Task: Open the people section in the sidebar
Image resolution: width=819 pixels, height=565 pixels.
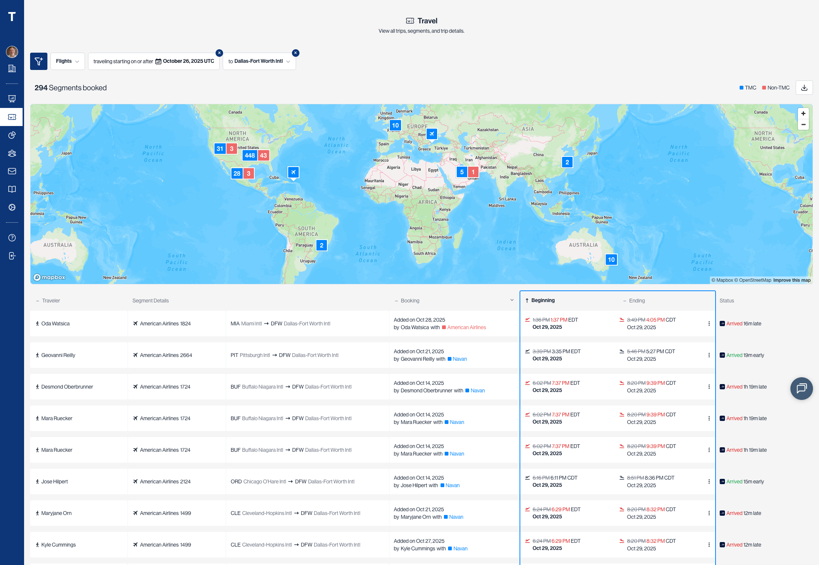Action: 12,153
